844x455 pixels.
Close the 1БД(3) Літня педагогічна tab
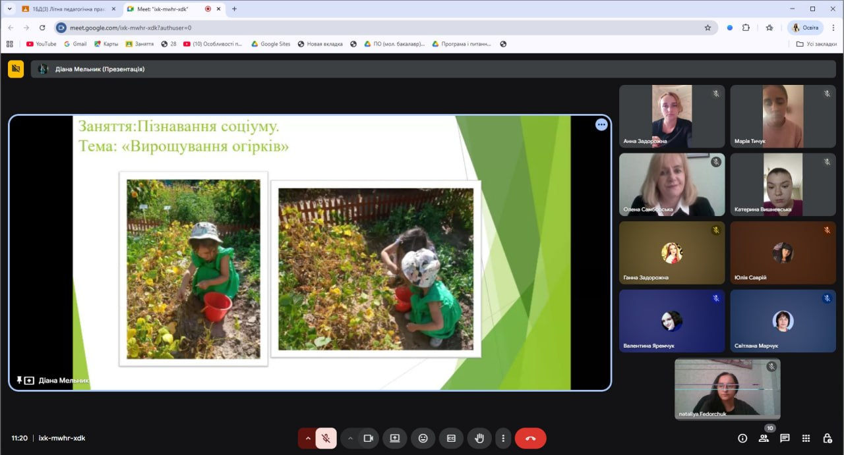[x=113, y=9]
